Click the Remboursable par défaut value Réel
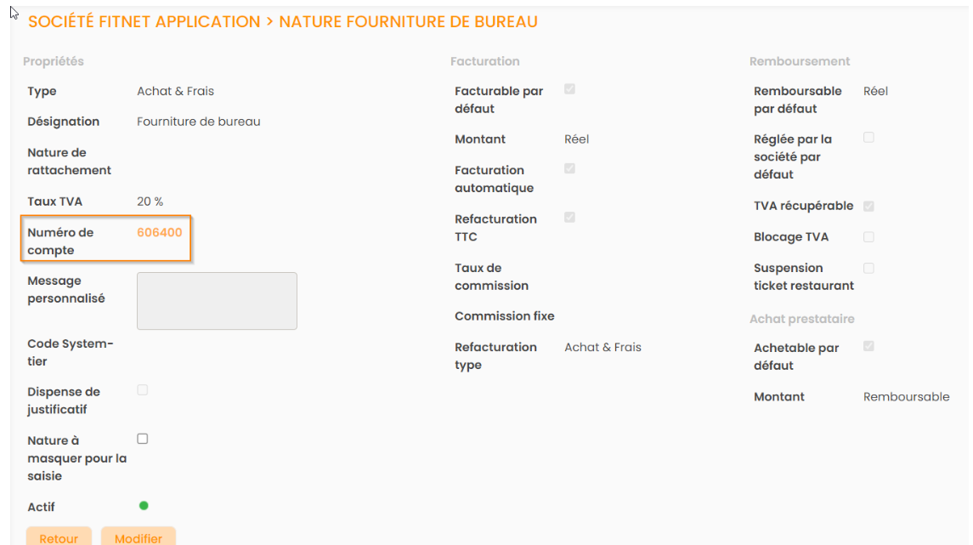Image resolution: width=973 pixels, height=545 pixels. coord(875,91)
